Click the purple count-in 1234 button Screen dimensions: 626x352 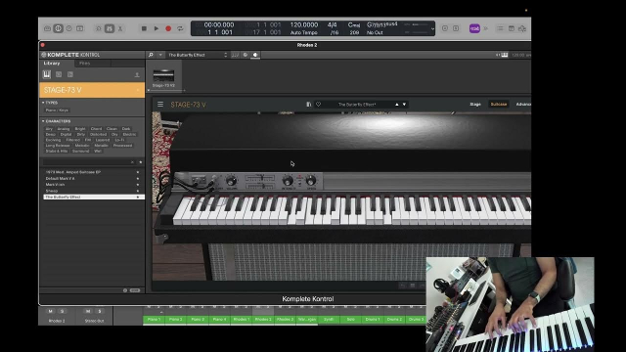coord(474,28)
